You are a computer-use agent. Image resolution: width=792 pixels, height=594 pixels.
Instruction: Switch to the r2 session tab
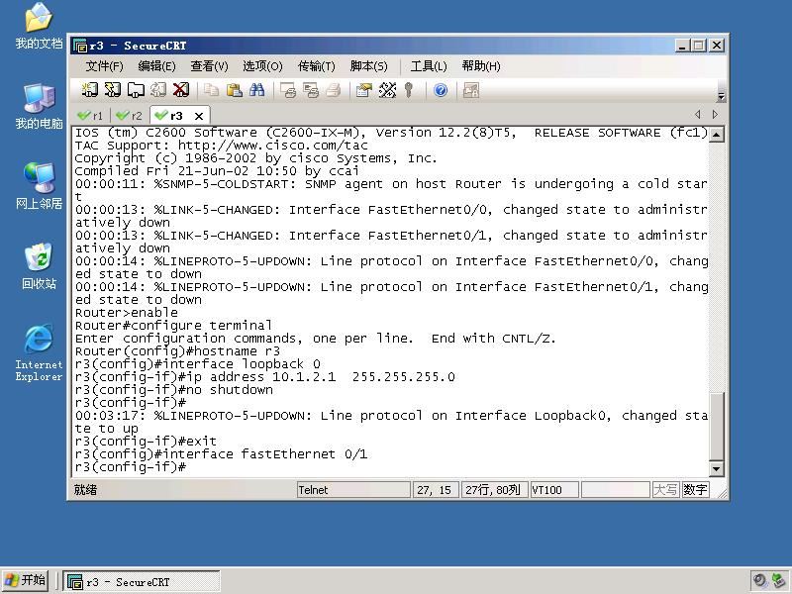(130, 116)
